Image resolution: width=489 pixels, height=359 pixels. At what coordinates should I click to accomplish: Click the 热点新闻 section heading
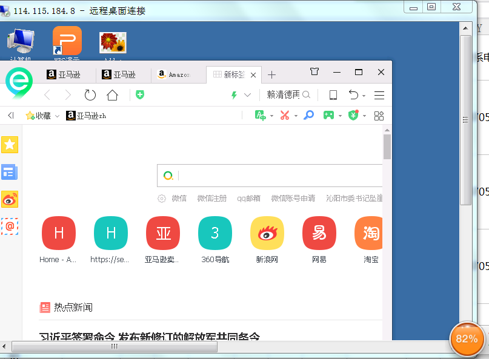(73, 308)
